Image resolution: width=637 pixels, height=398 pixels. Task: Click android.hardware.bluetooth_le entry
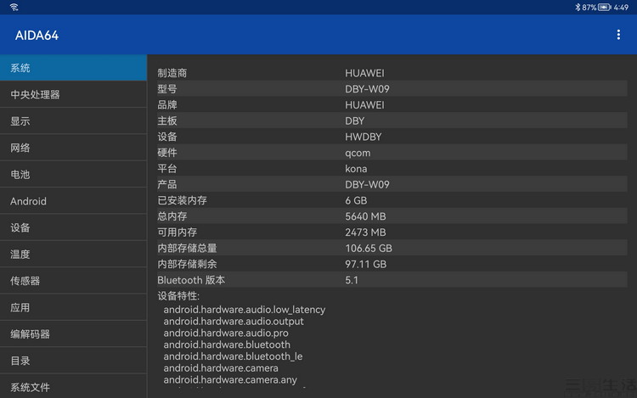[233, 356]
